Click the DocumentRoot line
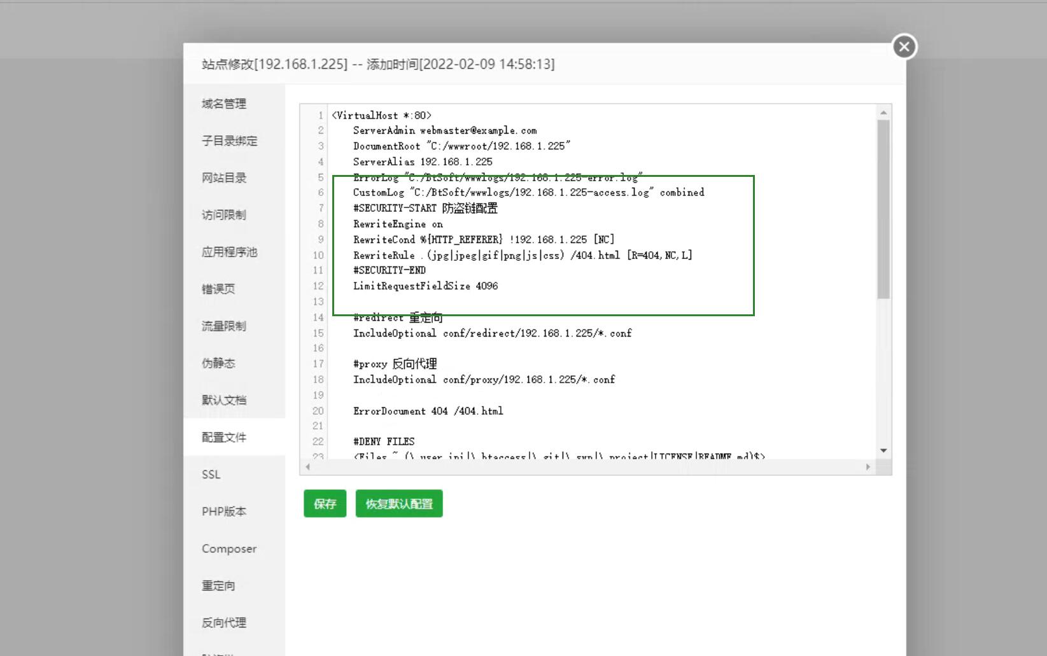The image size is (1047, 656). (462, 146)
